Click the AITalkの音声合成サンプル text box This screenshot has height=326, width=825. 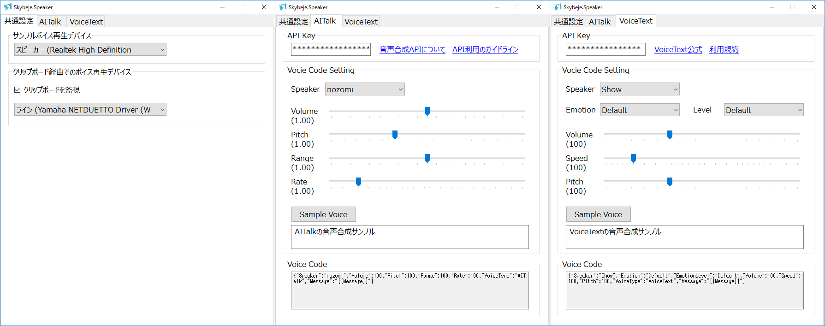tap(410, 237)
